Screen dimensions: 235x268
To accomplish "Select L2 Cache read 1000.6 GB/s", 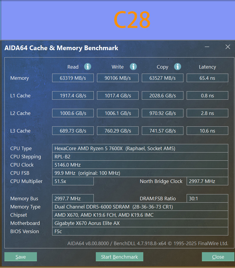I will 73,113.
